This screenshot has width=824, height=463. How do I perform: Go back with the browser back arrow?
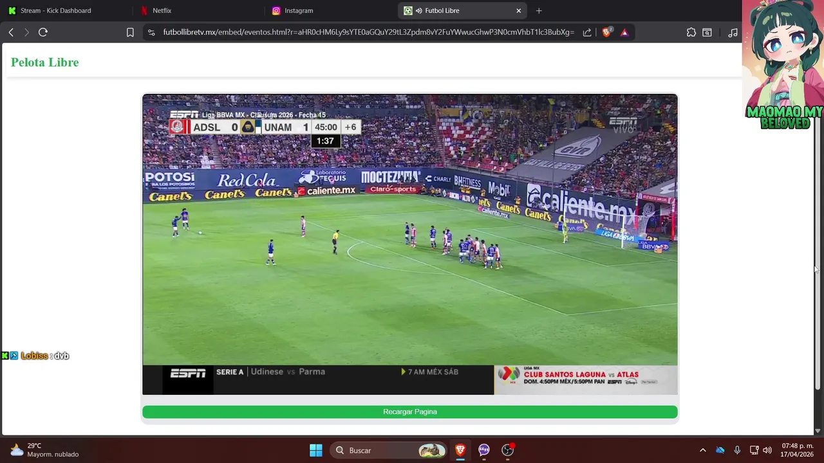(x=11, y=32)
